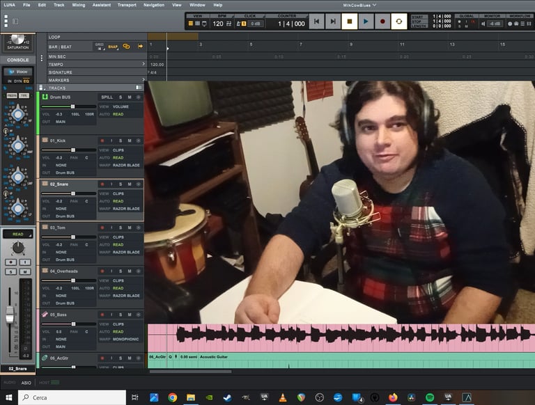Click the track column layout icon in TRACKS header
This screenshot has width=535, height=405.
click(139, 88)
